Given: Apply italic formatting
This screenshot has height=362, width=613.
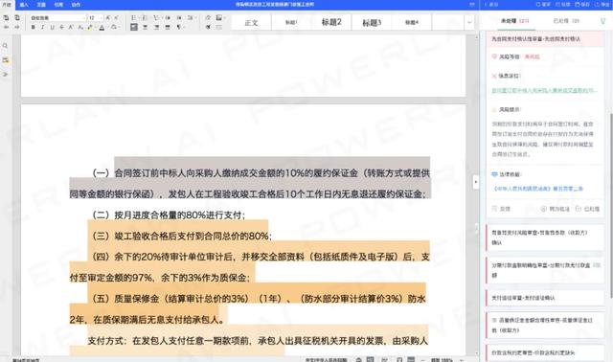Looking at the screenshot, I should (x=42, y=28).
